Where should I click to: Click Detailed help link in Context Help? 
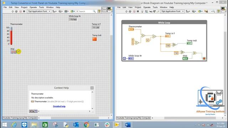pyautogui.click(x=59, y=106)
